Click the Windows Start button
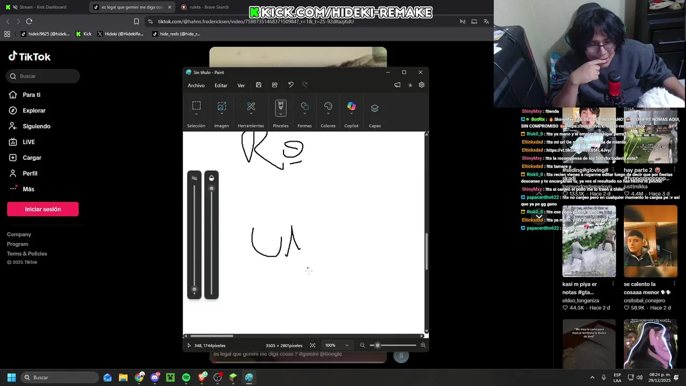Viewport: 686px width, 386px height. click(11, 377)
